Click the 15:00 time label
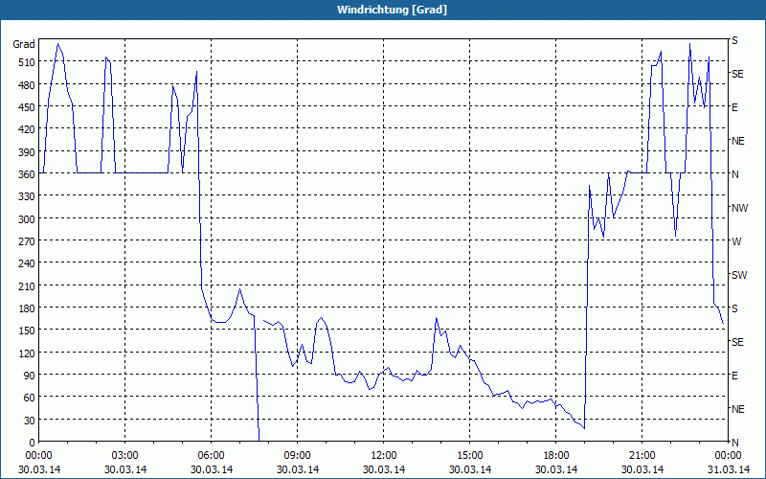Viewport: 766px width, 479px height. 469,456
